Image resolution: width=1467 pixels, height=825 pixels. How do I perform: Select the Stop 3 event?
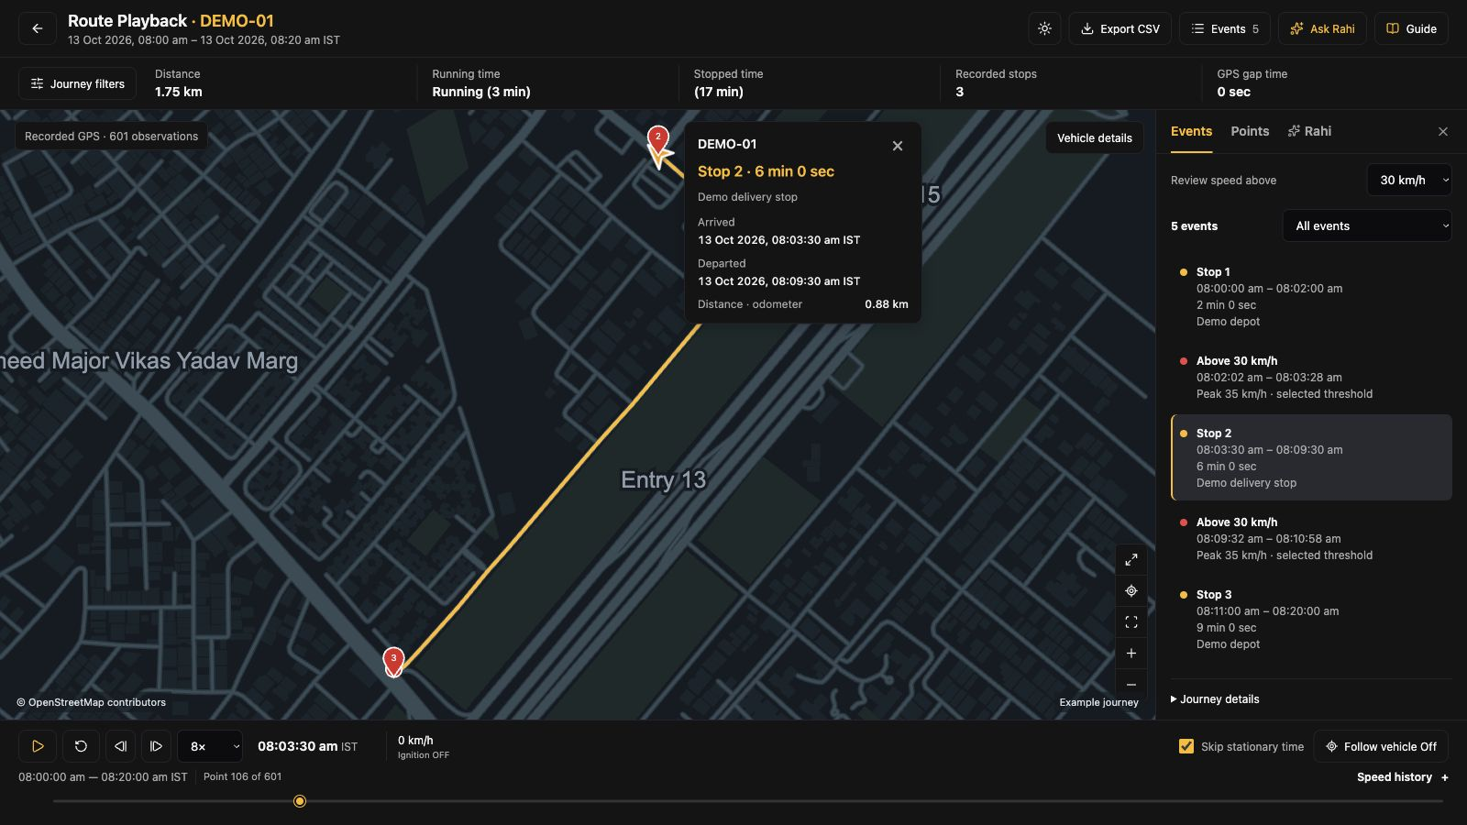pos(1311,620)
